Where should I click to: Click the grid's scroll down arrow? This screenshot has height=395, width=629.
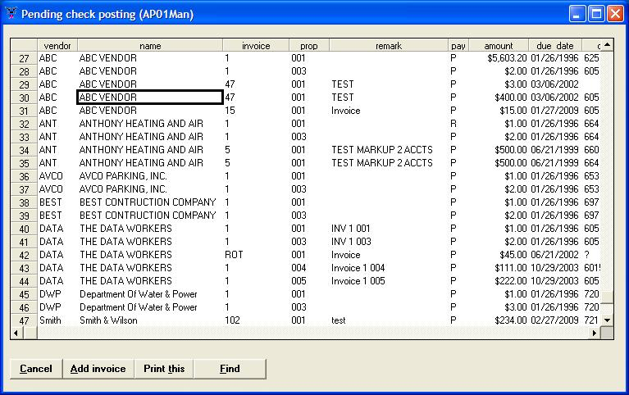click(x=608, y=320)
